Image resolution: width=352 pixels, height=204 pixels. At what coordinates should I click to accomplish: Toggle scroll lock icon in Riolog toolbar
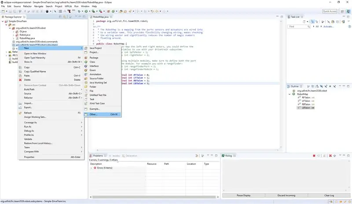pos(324,156)
